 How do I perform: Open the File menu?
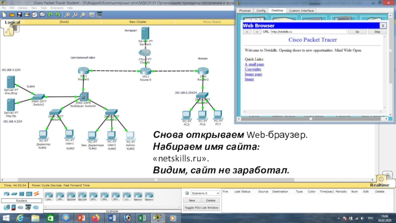pos(4,8)
